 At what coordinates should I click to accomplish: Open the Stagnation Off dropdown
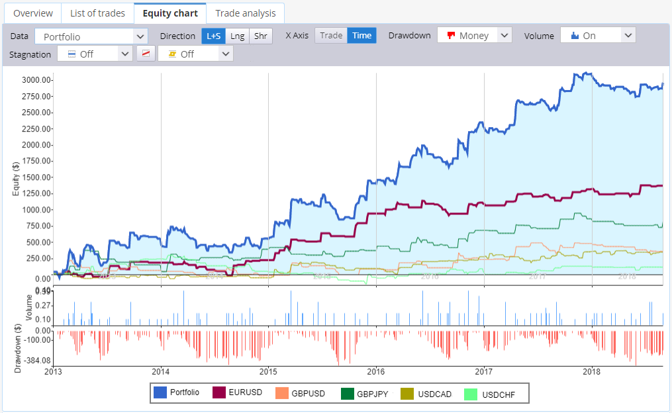(x=94, y=54)
